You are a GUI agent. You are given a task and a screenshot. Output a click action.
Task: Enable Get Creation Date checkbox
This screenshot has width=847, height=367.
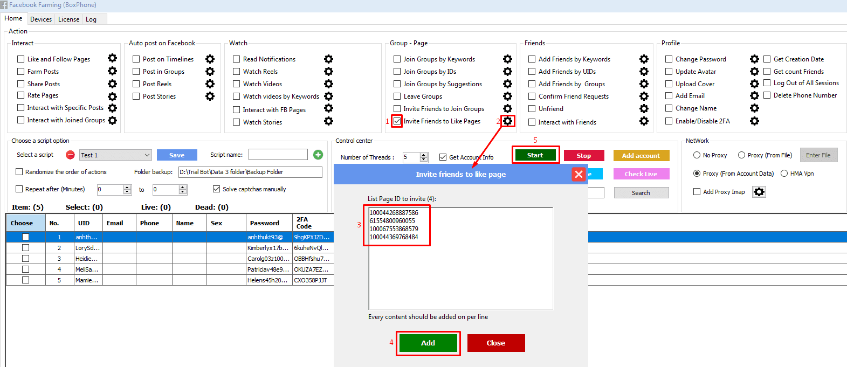(x=767, y=59)
